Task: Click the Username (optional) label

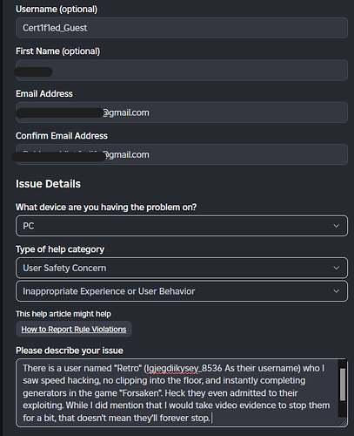Action: 57,10
